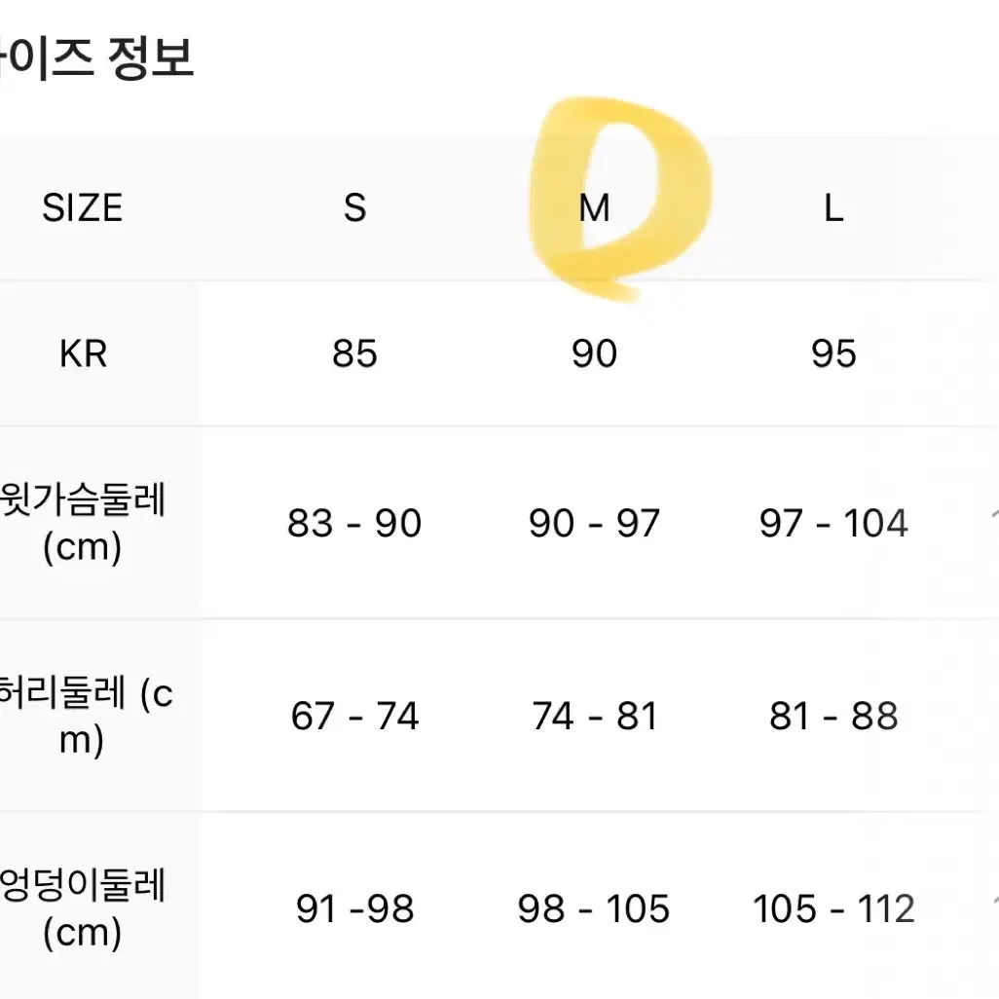The height and width of the screenshot is (999, 999).
Task: Click the KR row label
Action: click(x=83, y=353)
